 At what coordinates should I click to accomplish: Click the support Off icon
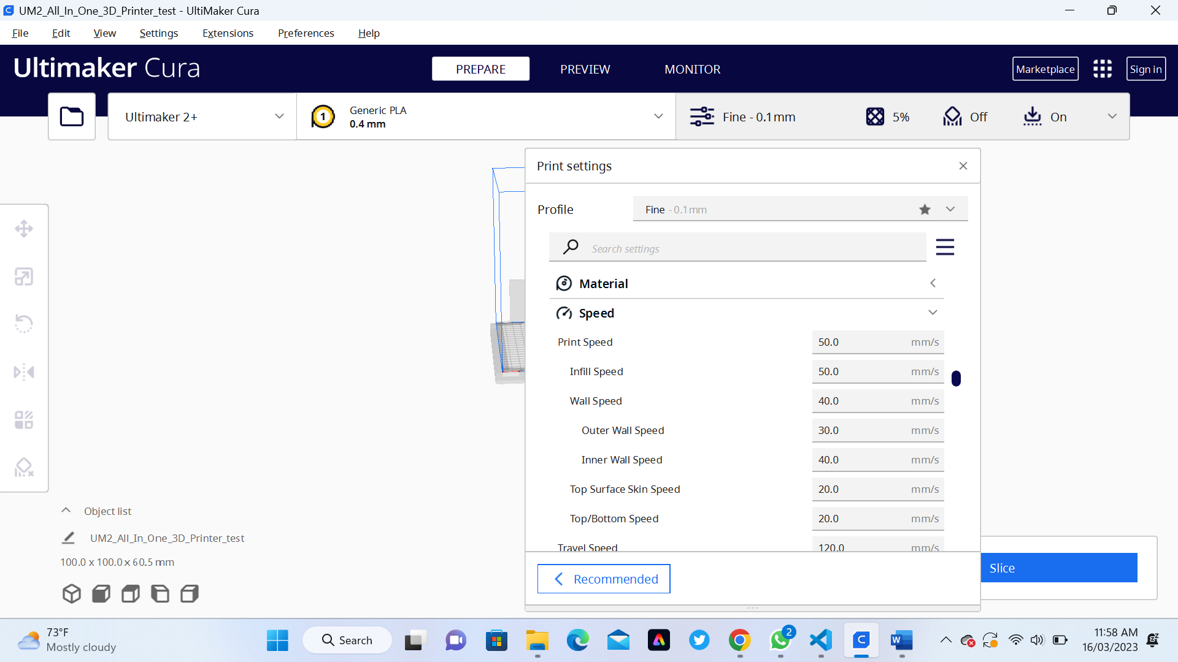[952, 116]
